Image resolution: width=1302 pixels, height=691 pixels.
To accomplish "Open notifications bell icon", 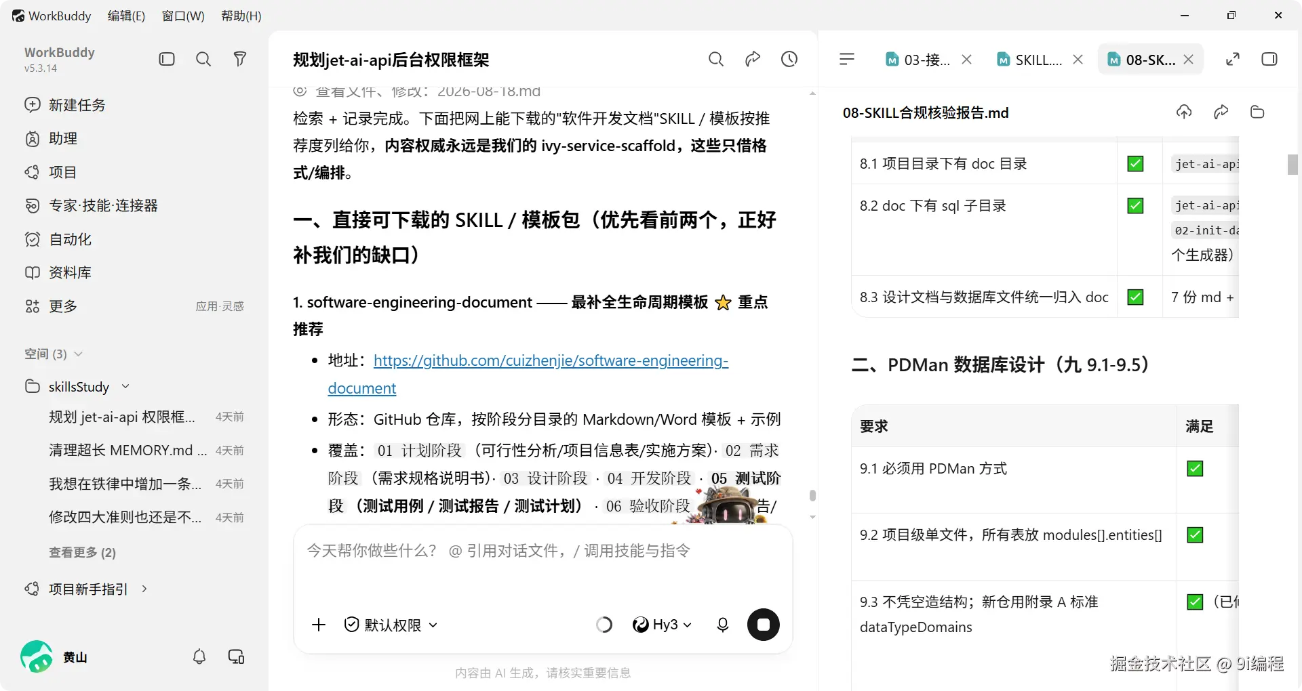I will pos(199,656).
